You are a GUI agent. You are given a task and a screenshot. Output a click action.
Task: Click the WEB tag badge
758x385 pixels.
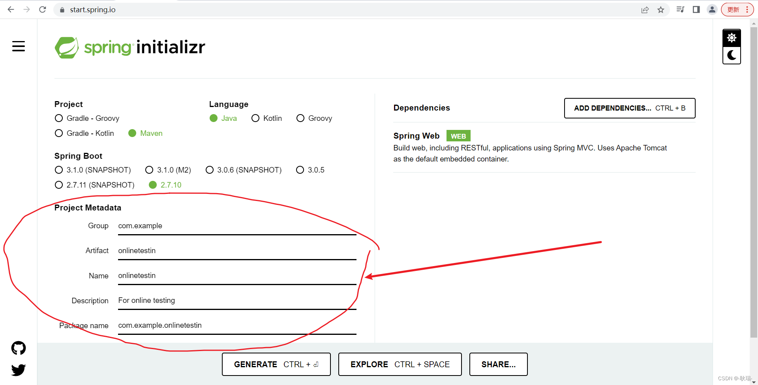pos(458,136)
